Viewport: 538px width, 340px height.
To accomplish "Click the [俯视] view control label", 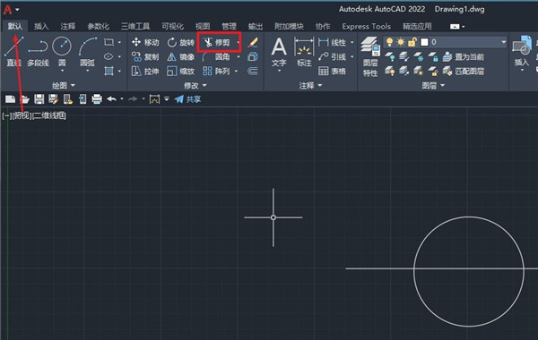I will (x=22, y=115).
